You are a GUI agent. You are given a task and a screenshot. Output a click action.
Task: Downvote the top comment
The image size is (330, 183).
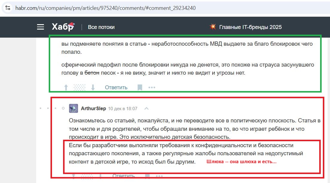(x=93, y=87)
